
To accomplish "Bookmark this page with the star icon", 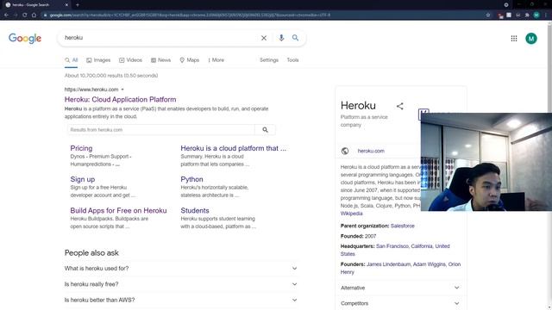I will pos(488,15).
